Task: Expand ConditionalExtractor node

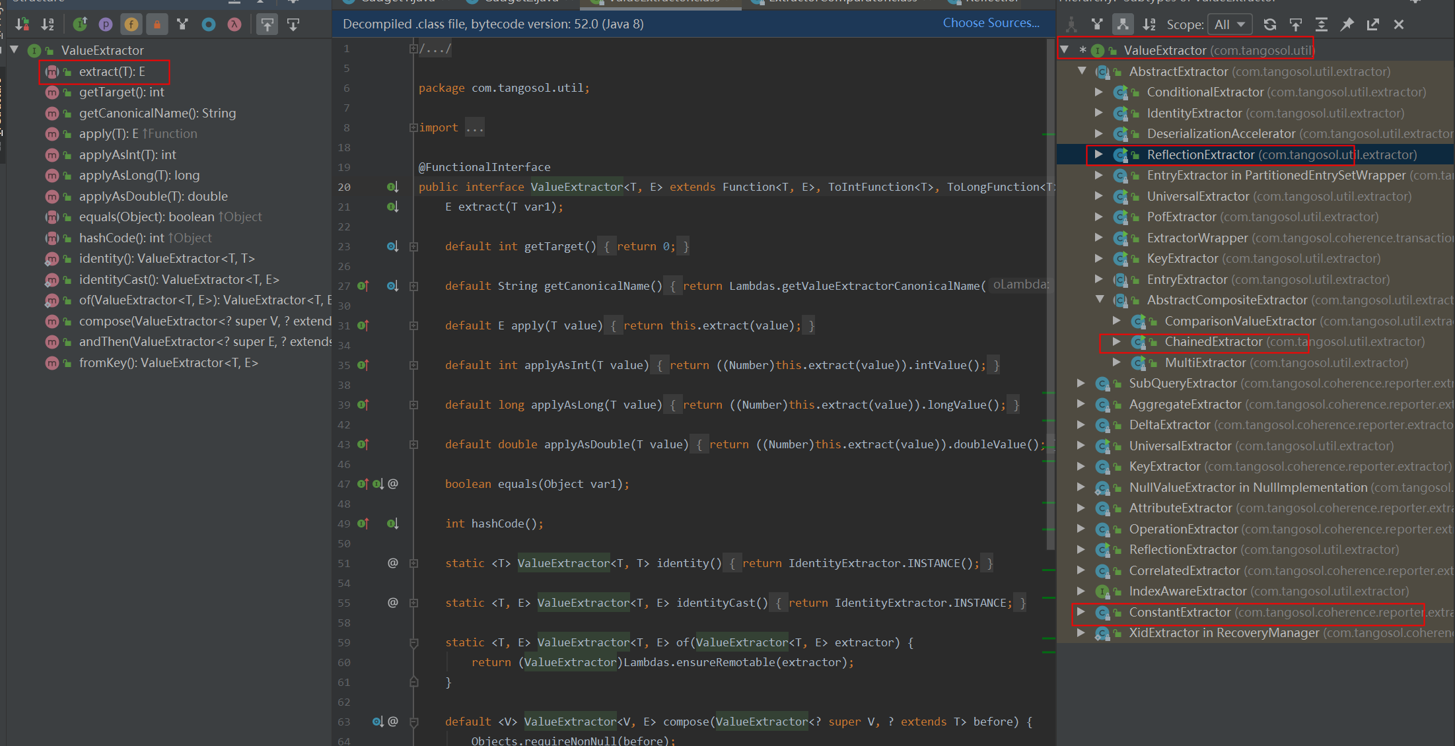Action: [x=1099, y=92]
